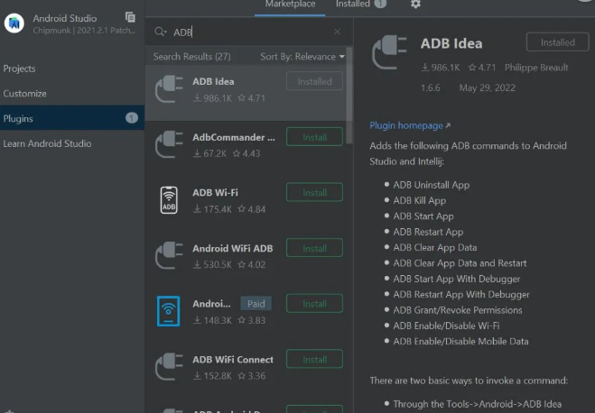
Task: Click the 986.1K downloads in details pane
Action: pos(441,68)
